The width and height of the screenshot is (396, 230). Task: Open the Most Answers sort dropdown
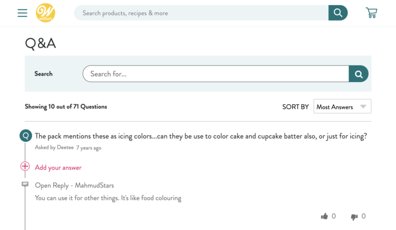(342, 107)
